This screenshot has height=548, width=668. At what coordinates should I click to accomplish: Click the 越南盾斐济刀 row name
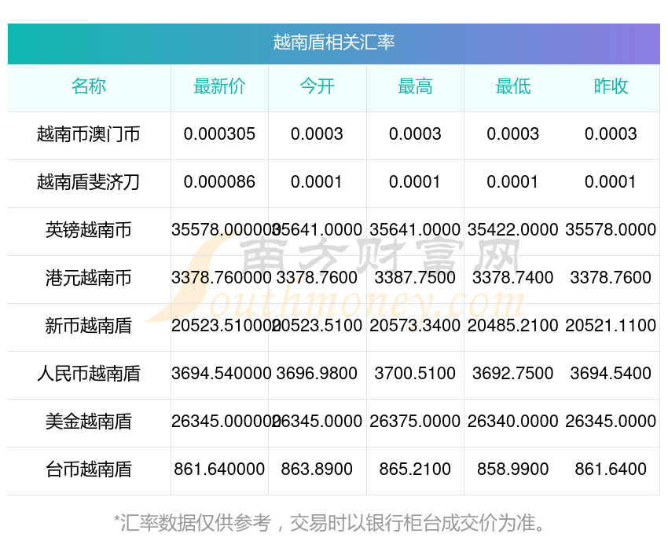click(x=89, y=182)
